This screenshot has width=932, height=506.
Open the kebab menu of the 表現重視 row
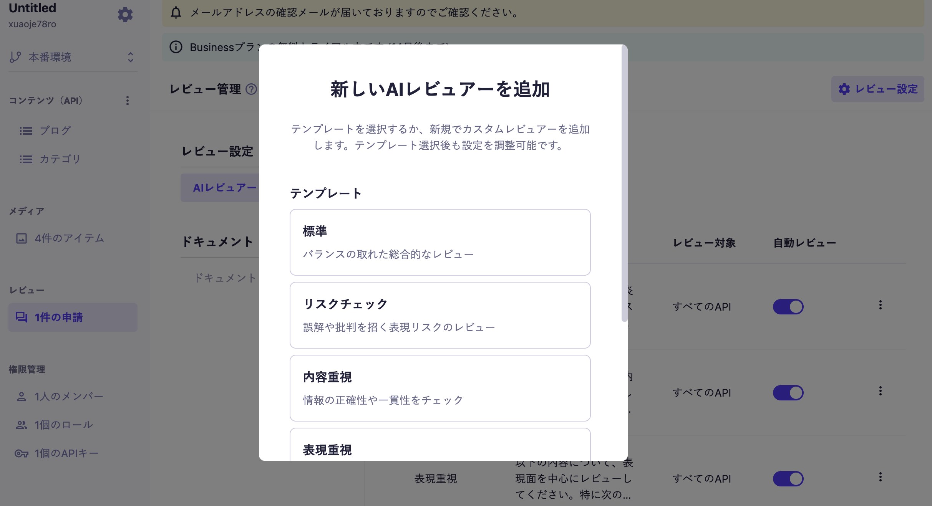[880, 477]
